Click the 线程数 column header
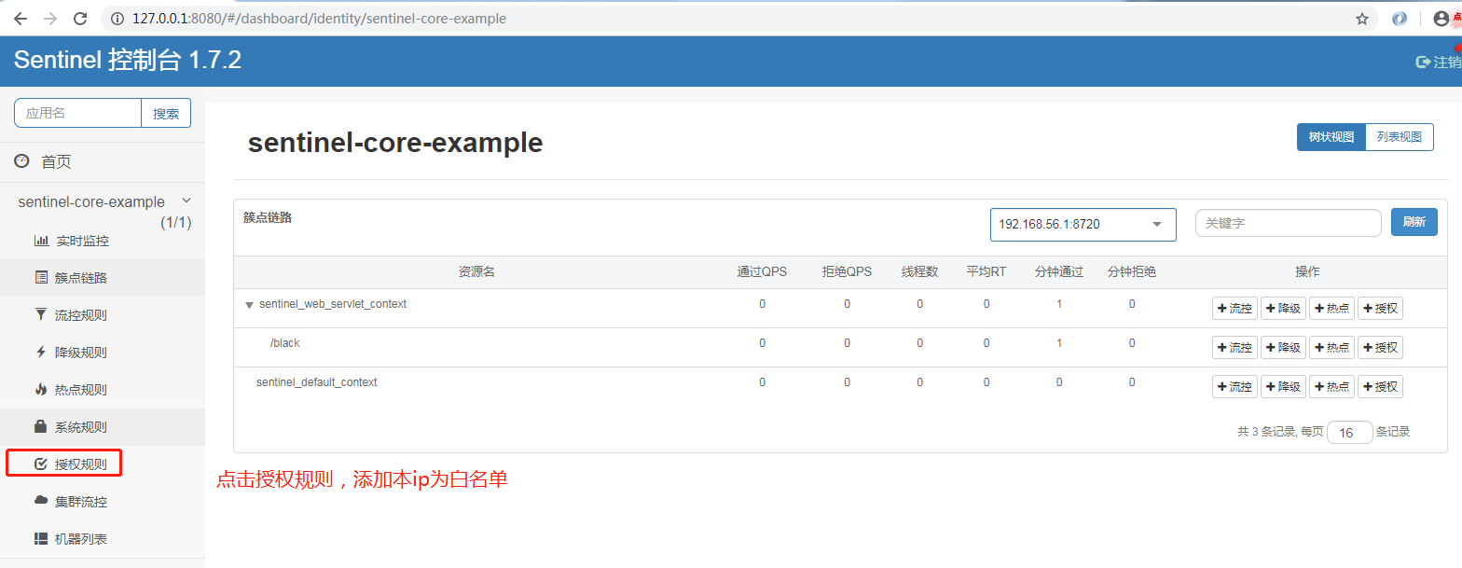Image resolution: width=1462 pixels, height=568 pixels. point(919,272)
